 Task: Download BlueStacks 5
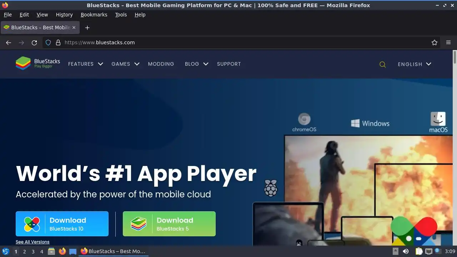click(169, 224)
